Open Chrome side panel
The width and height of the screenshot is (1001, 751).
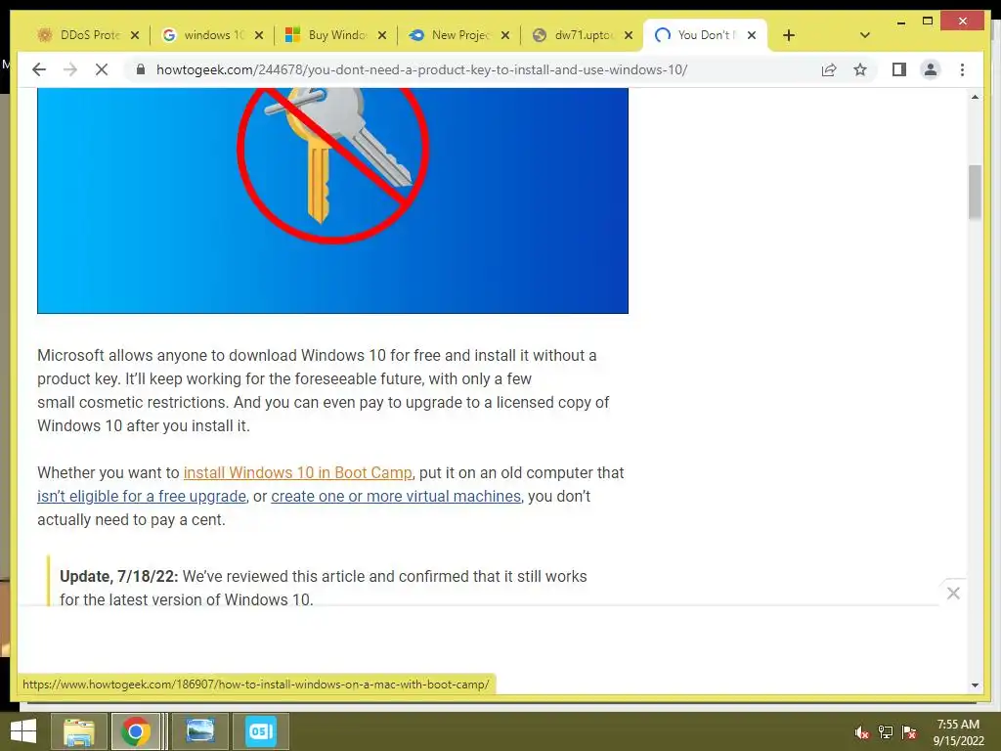899,69
